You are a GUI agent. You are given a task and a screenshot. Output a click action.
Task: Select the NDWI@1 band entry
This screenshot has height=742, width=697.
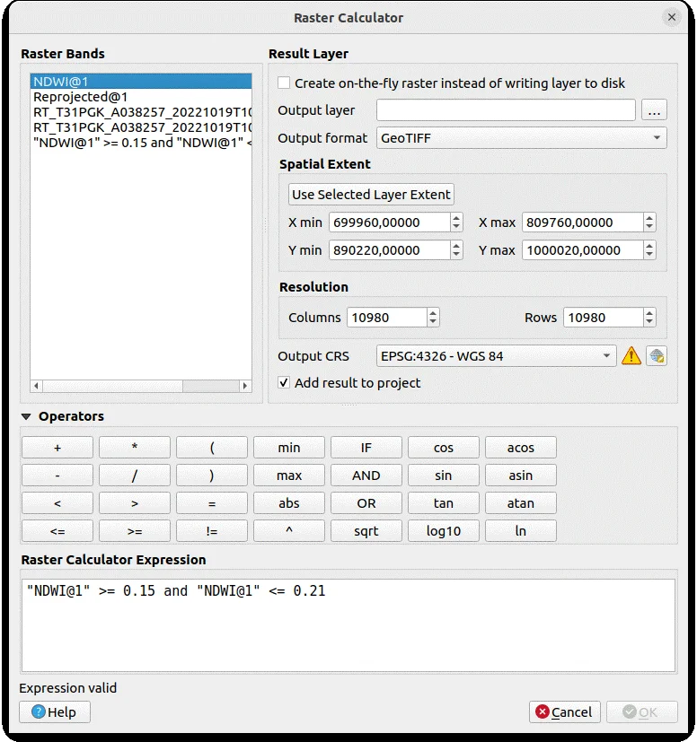point(59,82)
